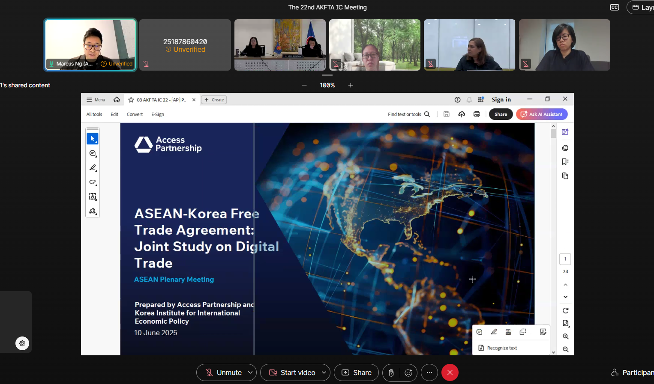Click the crop selection icon in floating toolbar
This screenshot has width=654, height=384.
click(523, 332)
